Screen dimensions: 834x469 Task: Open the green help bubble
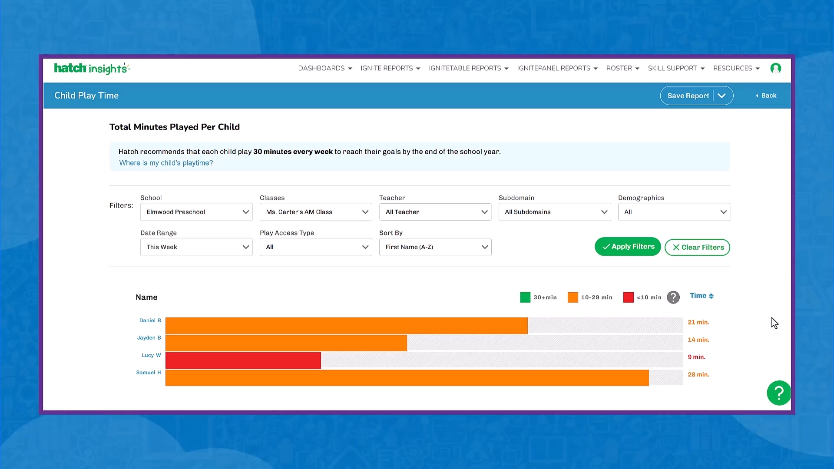tap(778, 393)
